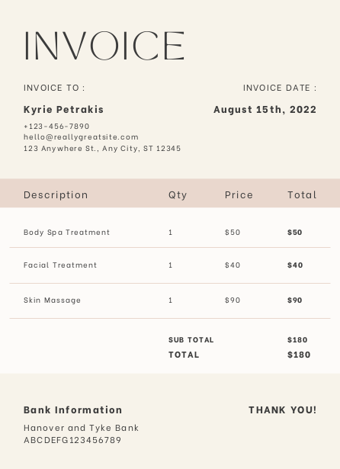Viewport: 340px width, 469px height.
Task: Click the Bank Information heading
Action: 72,410
